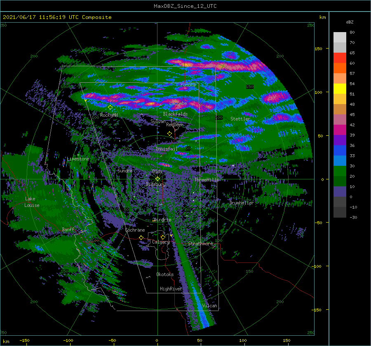The width and height of the screenshot is (371, 346).
Task: Pick the blue 36–33 dBZ legend swatch
Action: point(340,150)
